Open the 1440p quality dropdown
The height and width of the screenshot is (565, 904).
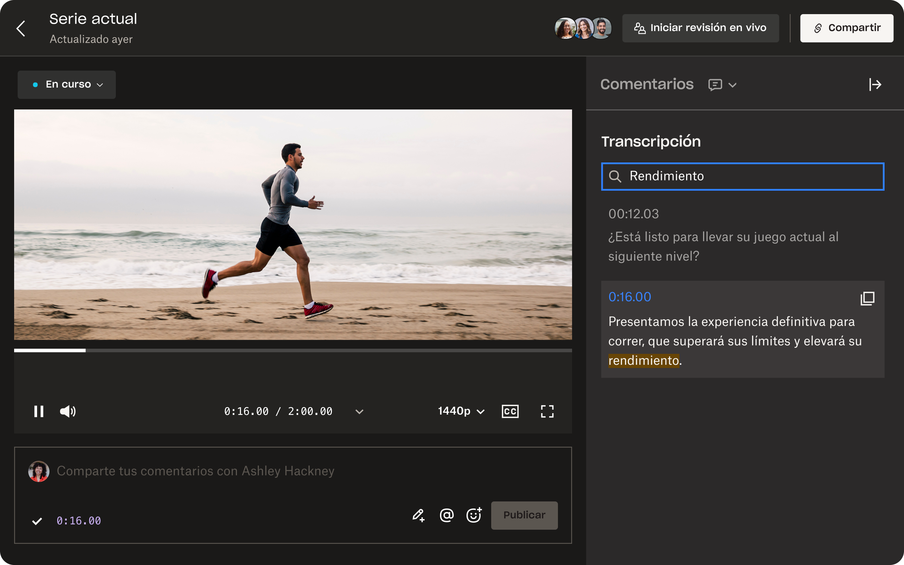(x=461, y=411)
